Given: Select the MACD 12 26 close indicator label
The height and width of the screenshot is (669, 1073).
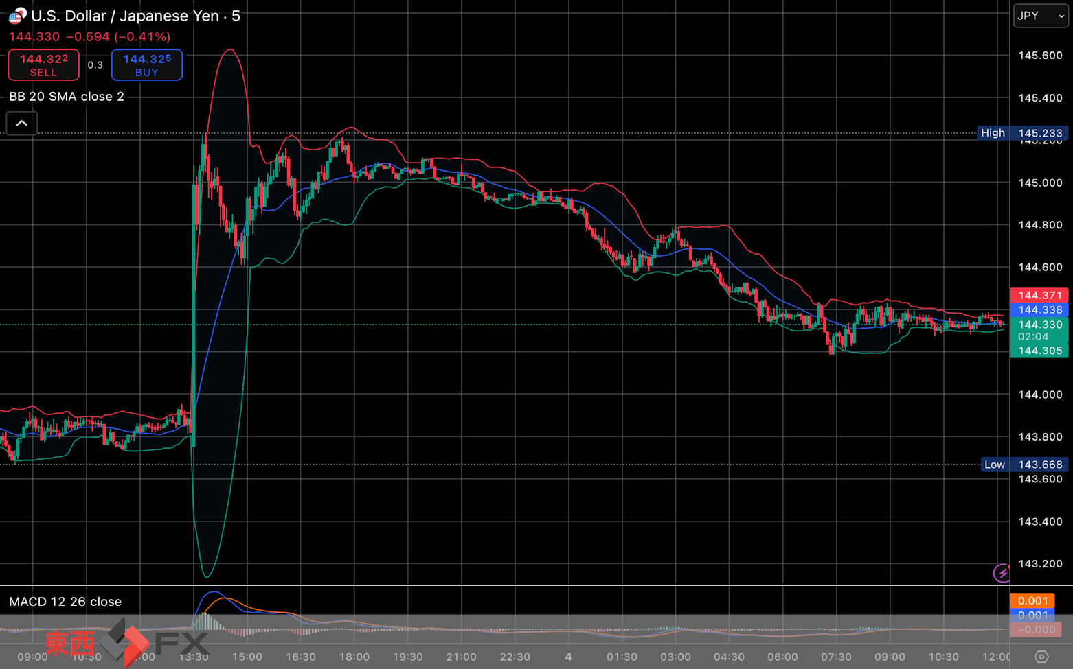Looking at the screenshot, I should (65, 602).
